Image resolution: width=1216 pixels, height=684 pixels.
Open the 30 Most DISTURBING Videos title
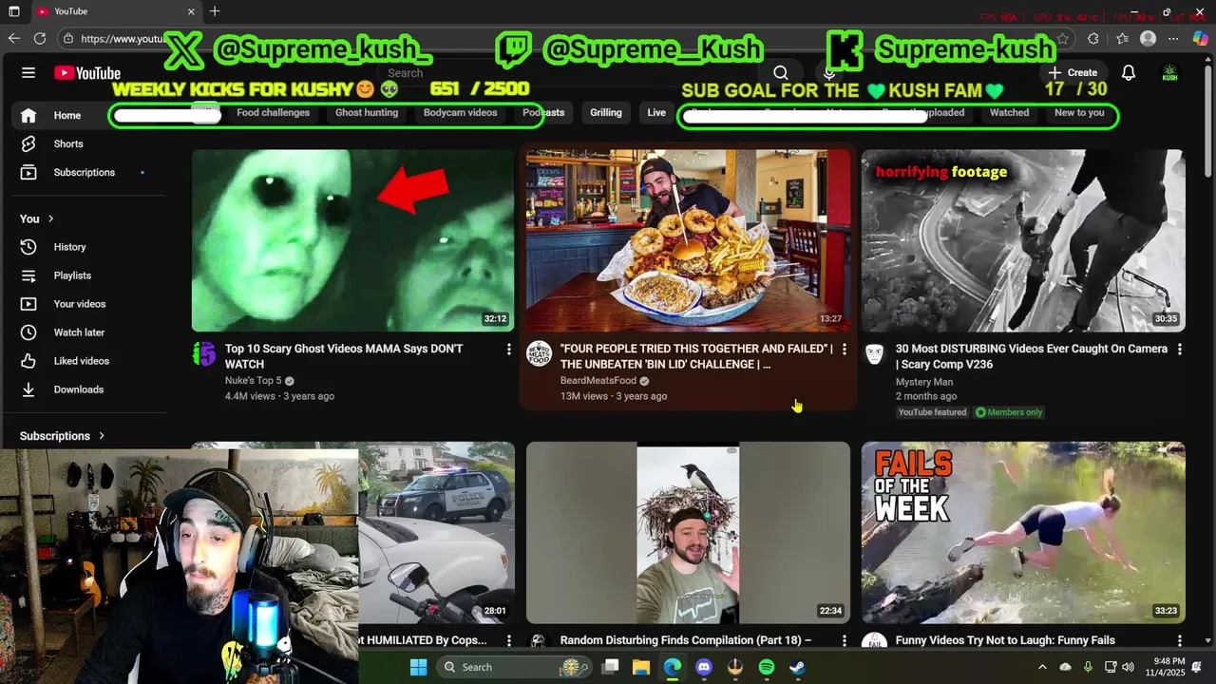tap(1032, 356)
